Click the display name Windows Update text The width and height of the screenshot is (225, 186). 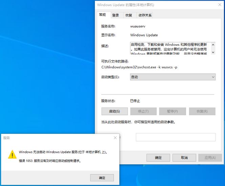pos(144,35)
